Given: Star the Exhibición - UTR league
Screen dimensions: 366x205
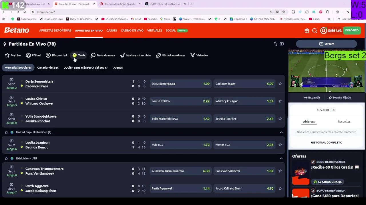Looking at the screenshot, I should tap(6, 158).
